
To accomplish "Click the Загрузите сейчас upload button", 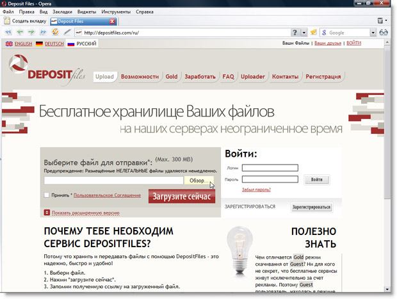I will [x=182, y=197].
